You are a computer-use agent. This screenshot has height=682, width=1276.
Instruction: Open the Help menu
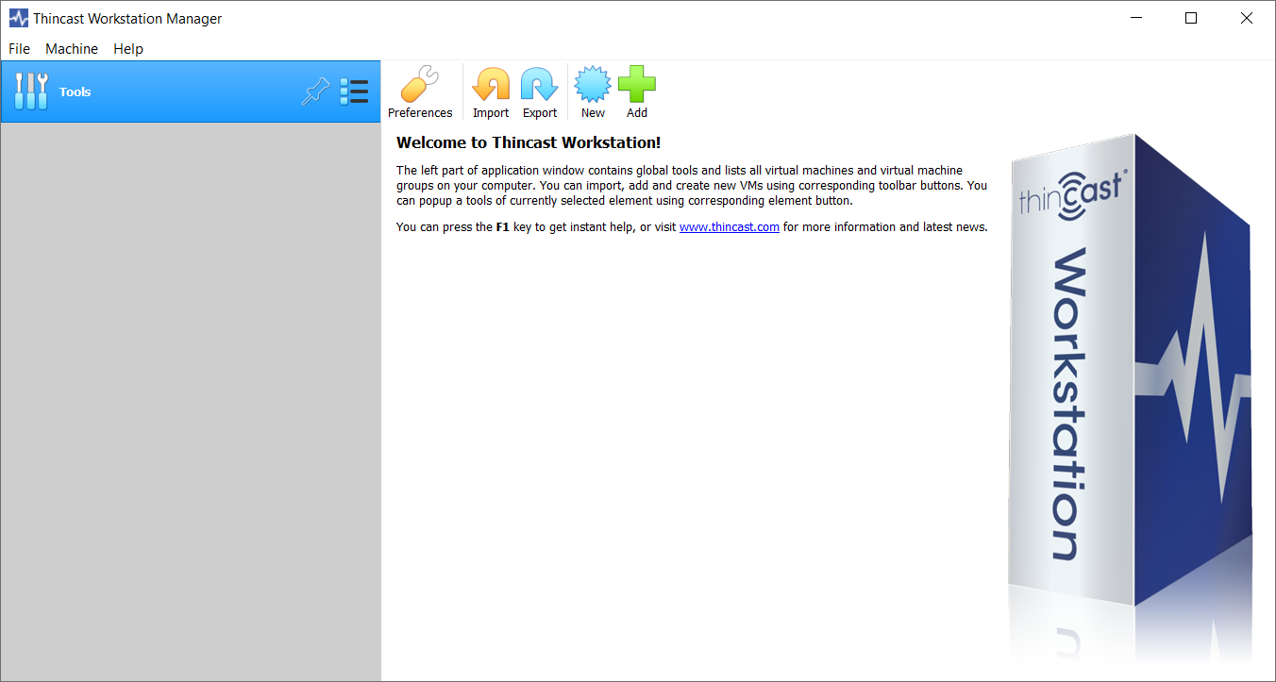(128, 49)
